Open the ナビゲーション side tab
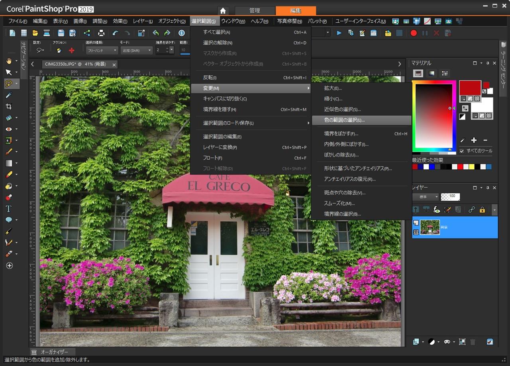Screen dimensions: 510x366 pyautogui.click(x=24, y=60)
